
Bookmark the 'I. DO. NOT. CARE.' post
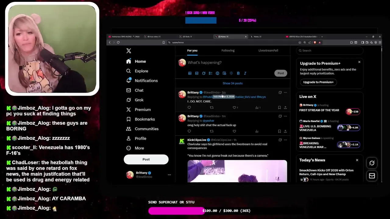pos(279,107)
